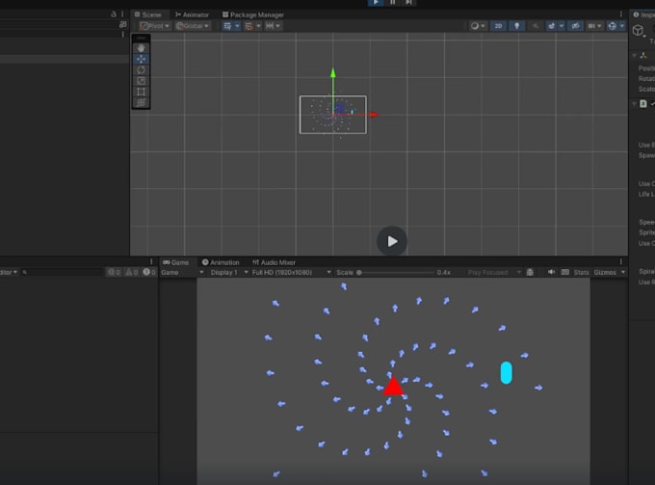655x485 pixels.
Task: Open Game view panel options menu
Action: click(x=621, y=262)
